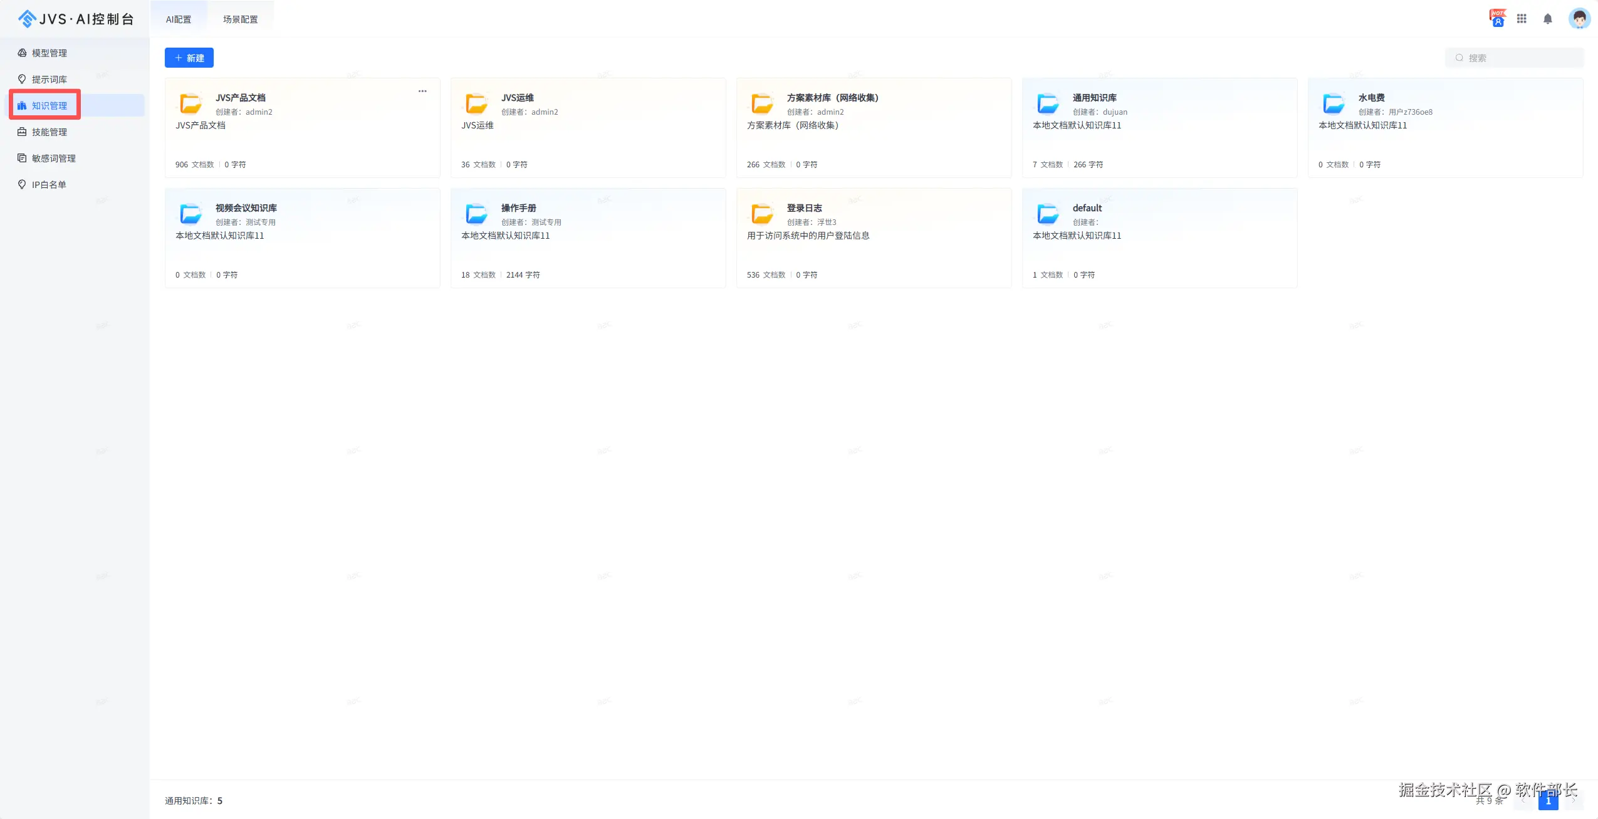This screenshot has height=819, width=1598.
Task: Click the JVS AI控制台 logo
Action: point(75,19)
